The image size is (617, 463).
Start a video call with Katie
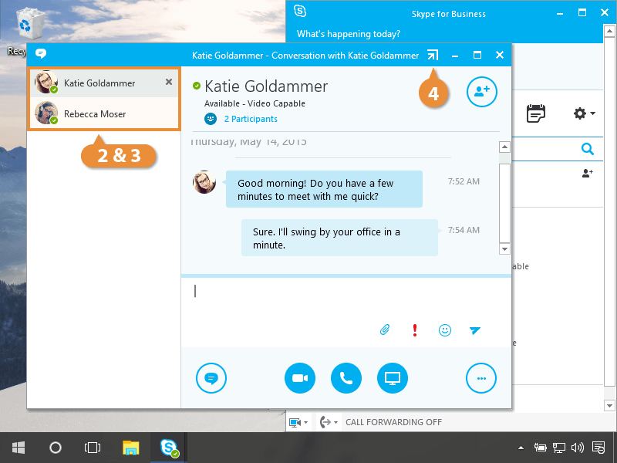coord(300,378)
